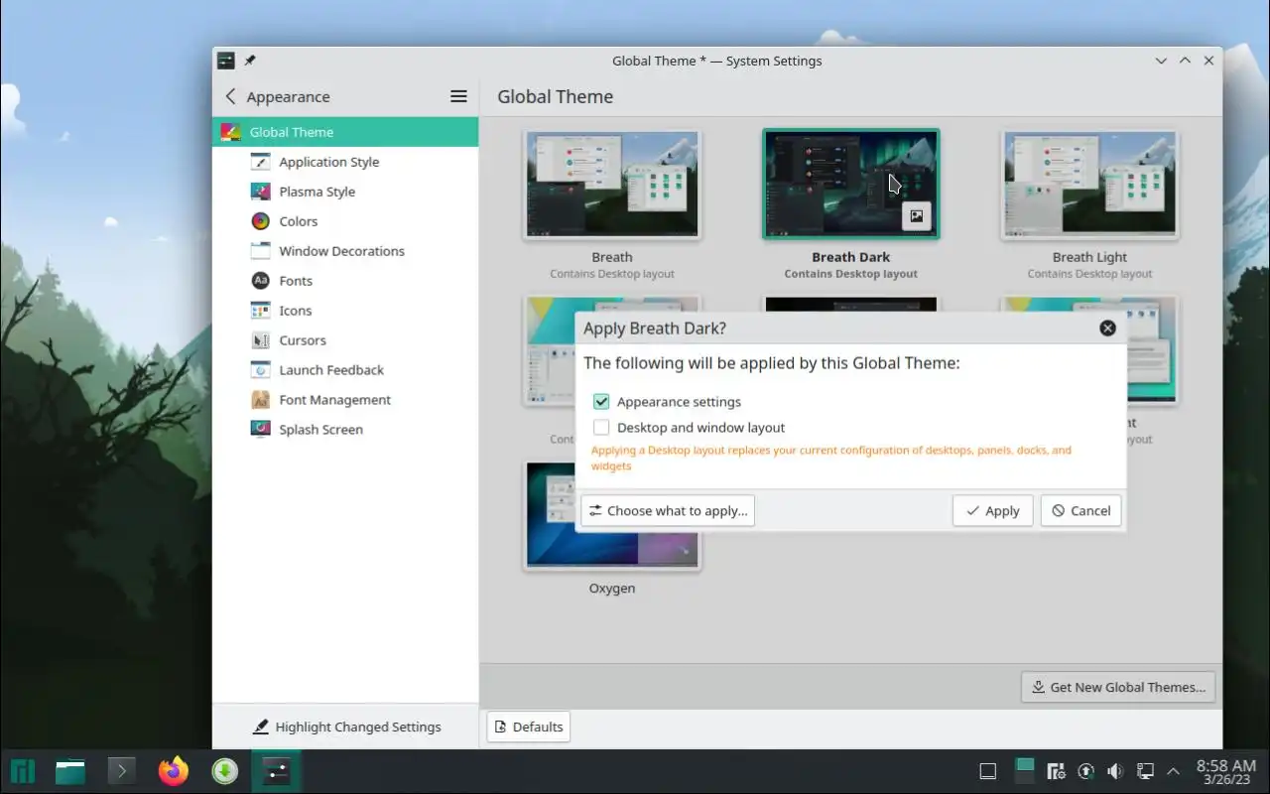1270x794 pixels.
Task: Open the terminal from taskbar
Action: 122,771
